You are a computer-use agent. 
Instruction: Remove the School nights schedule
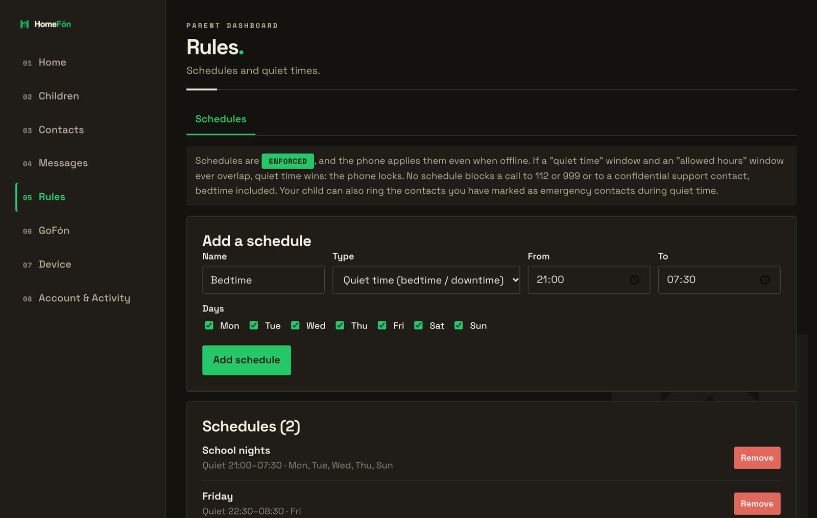click(x=757, y=458)
